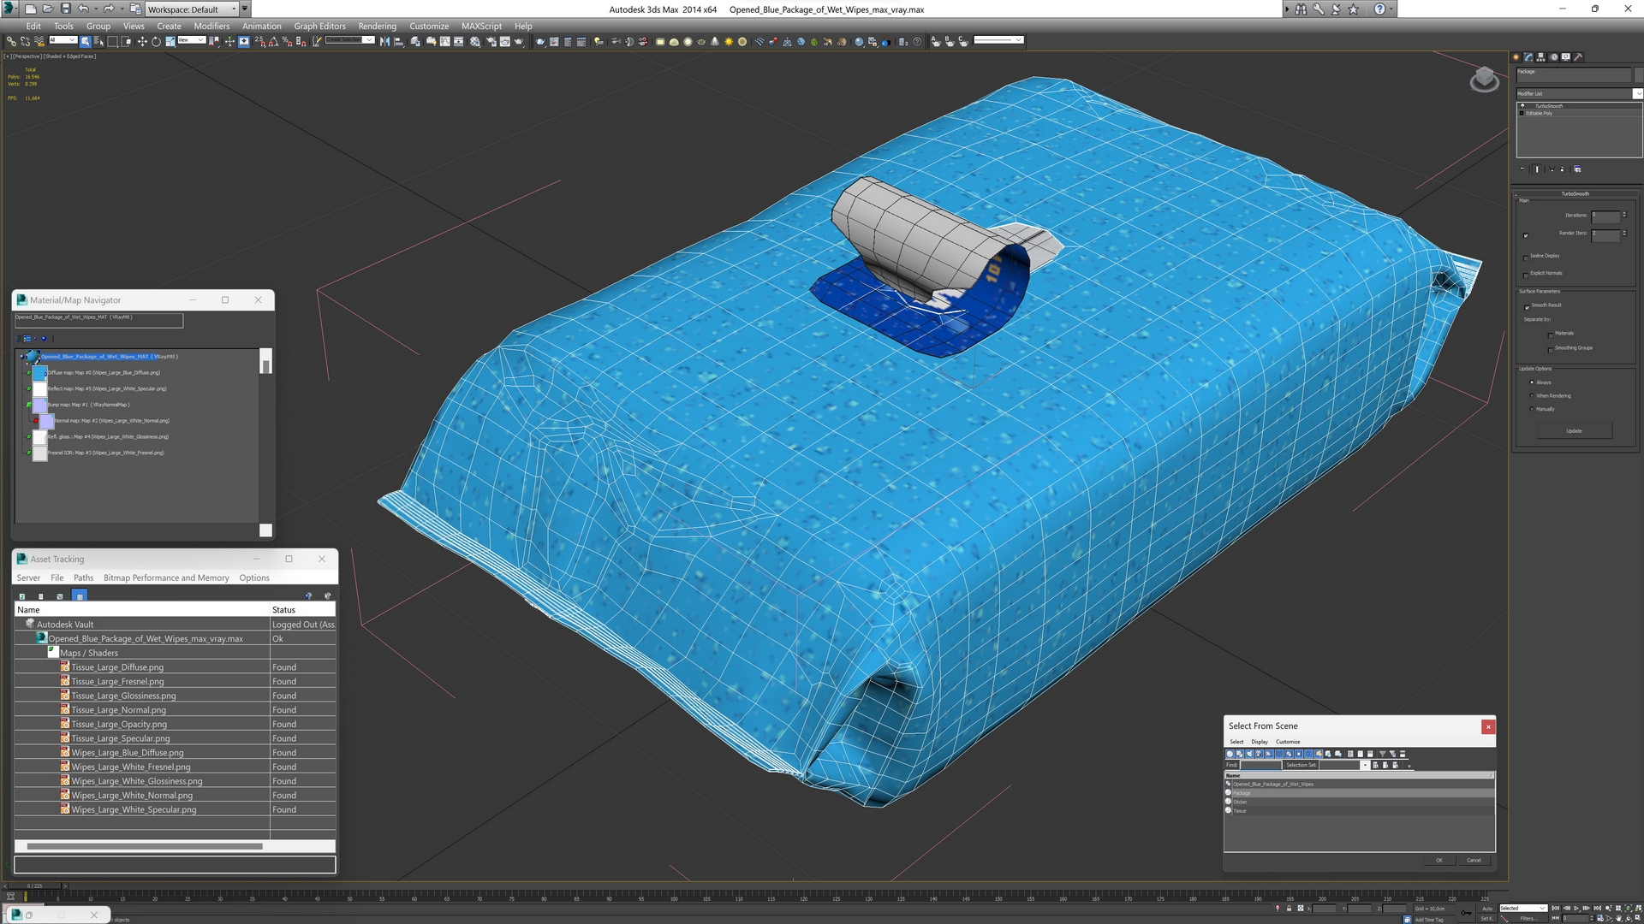Select the Select and Link tool
Screen dimensions: 1644x924
click(x=11, y=41)
